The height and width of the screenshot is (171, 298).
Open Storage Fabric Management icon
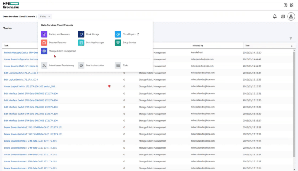tap(44, 51)
